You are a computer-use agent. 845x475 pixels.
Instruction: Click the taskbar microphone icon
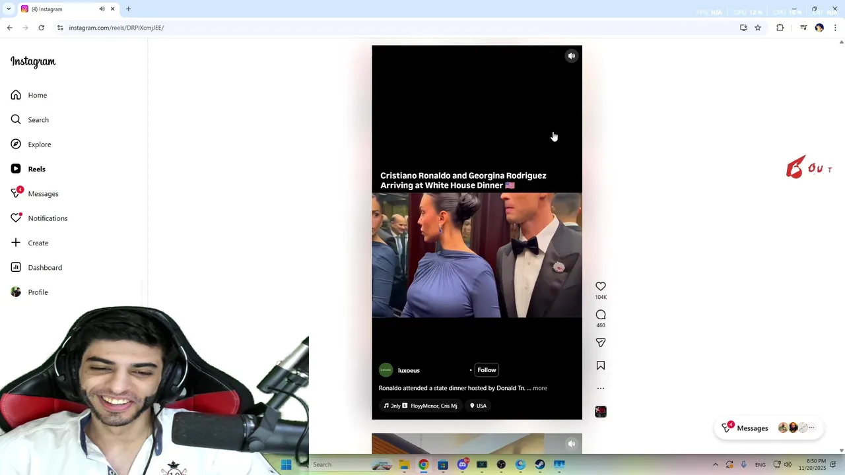tap(744, 464)
